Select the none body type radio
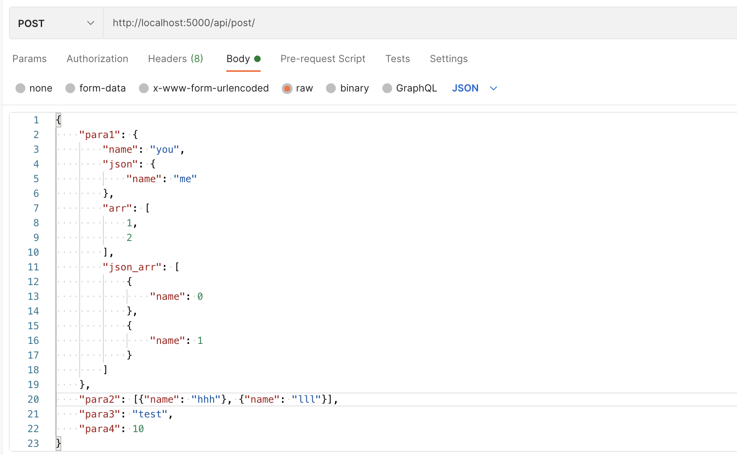This screenshot has width=737, height=455. 20,88
